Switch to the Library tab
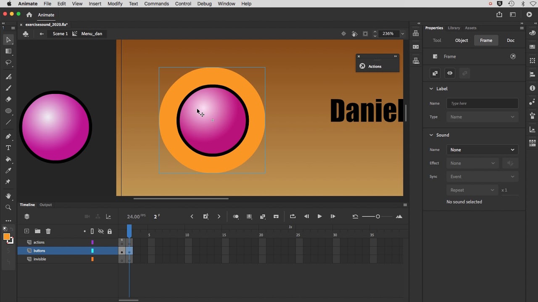 [454, 28]
